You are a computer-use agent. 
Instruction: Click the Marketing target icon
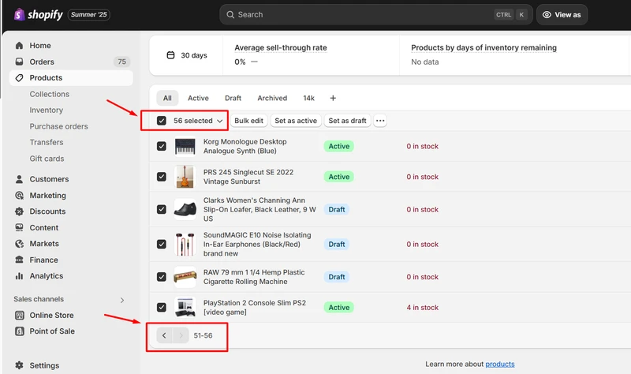pyautogui.click(x=19, y=195)
